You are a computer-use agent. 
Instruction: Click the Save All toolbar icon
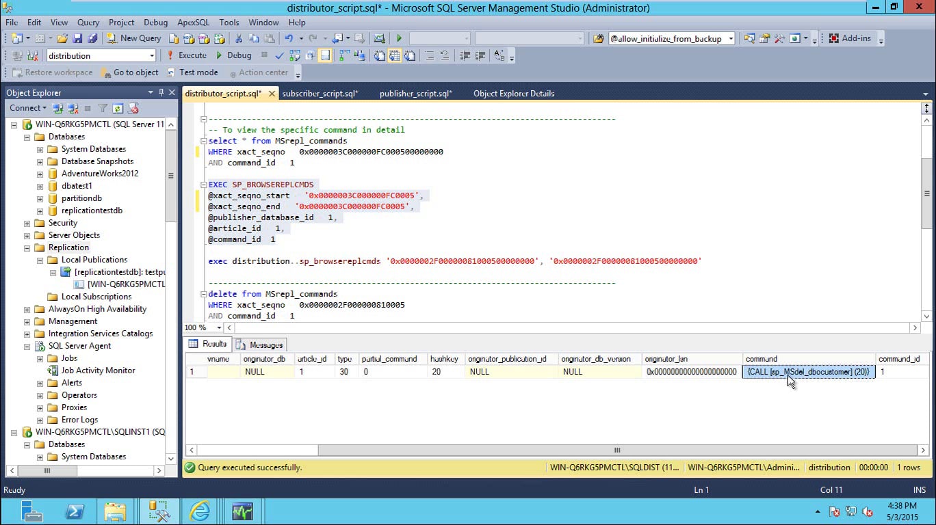92,38
